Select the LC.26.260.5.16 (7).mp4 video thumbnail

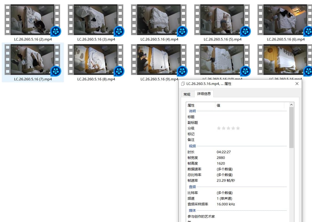click(32, 60)
